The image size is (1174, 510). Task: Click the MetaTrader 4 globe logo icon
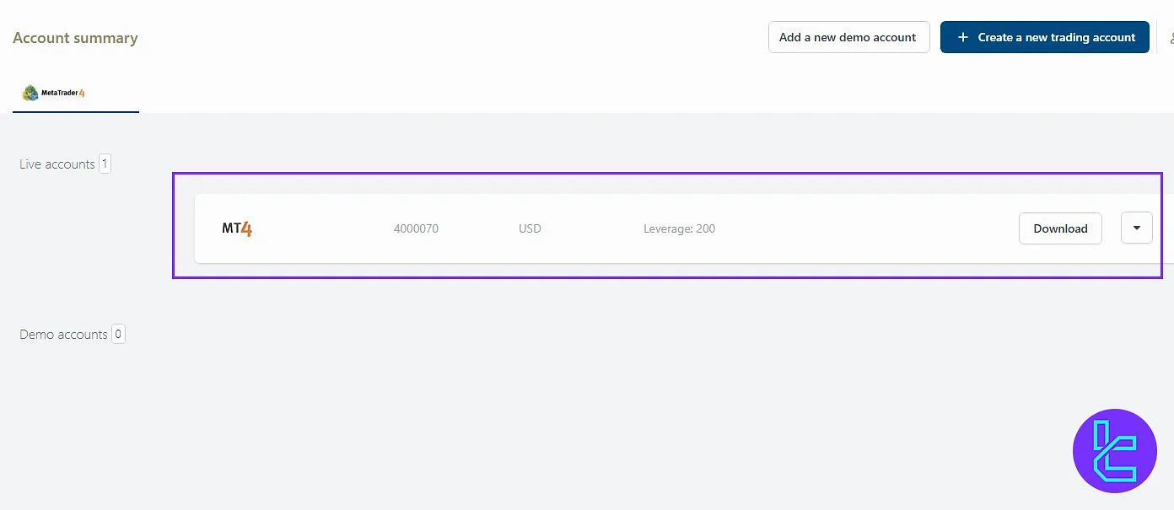(30, 93)
